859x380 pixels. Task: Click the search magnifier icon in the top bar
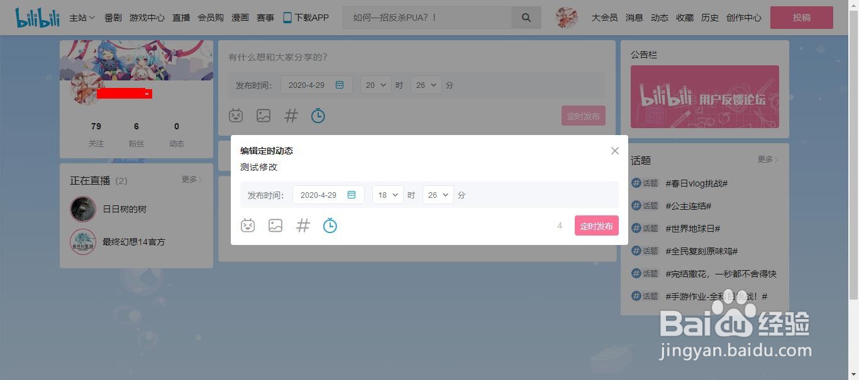(526, 18)
